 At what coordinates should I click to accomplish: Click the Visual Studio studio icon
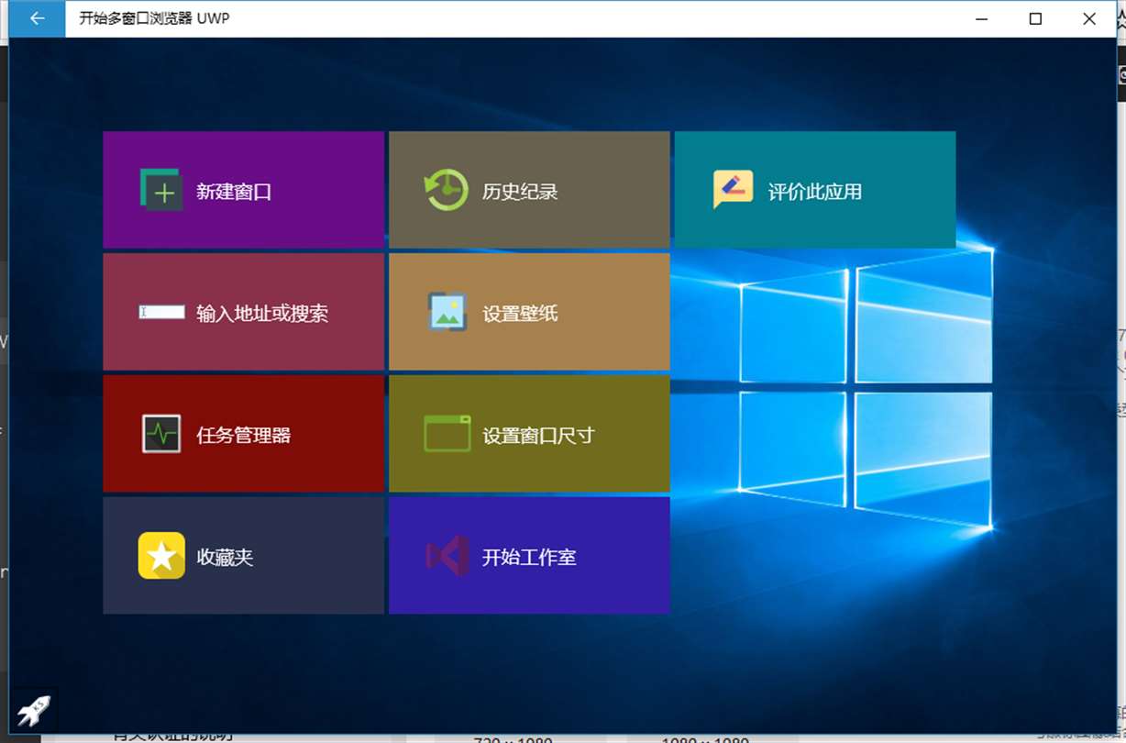[x=447, y=556]
